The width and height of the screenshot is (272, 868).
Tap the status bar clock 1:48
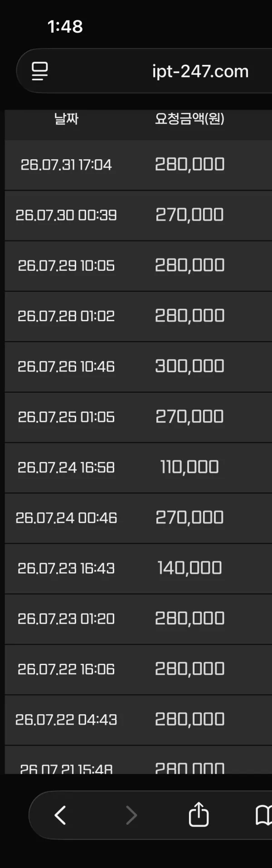[x=65, y=26]
